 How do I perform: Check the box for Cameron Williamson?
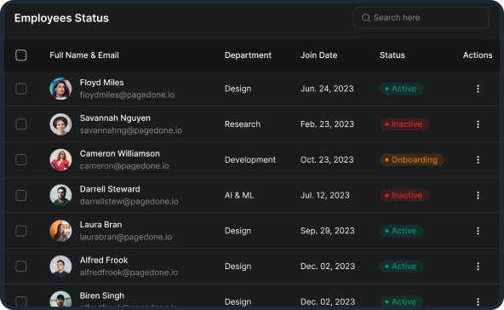(x=21, y=160)
